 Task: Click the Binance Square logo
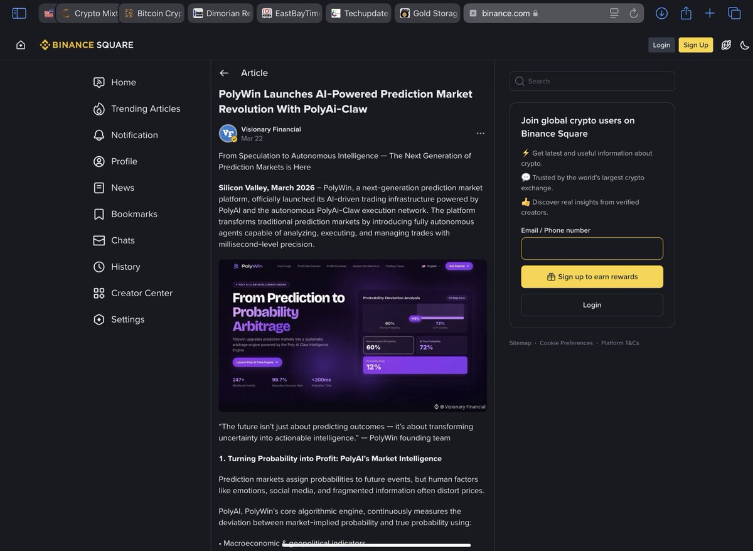[x=87, y=45]
